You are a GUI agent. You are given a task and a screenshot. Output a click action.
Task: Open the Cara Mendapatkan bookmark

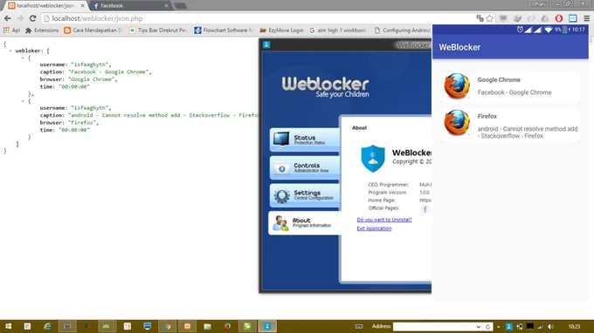(x=93, y=31)
